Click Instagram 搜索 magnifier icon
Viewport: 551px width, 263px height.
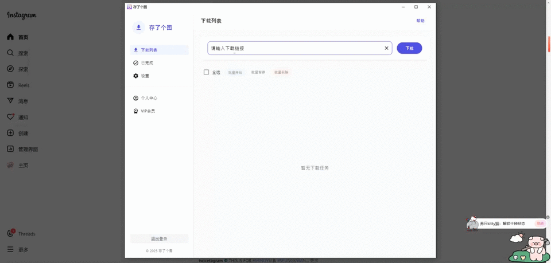[x=10, y=53]
